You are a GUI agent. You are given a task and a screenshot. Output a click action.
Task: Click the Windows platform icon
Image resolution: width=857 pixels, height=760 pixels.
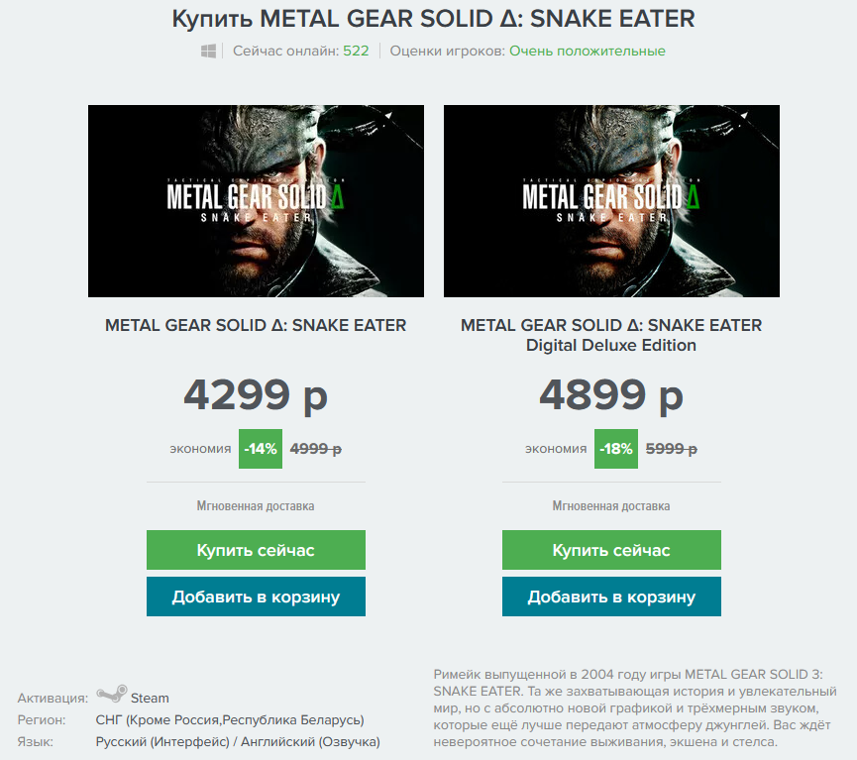pyautogui.click(x=209, y=51)
